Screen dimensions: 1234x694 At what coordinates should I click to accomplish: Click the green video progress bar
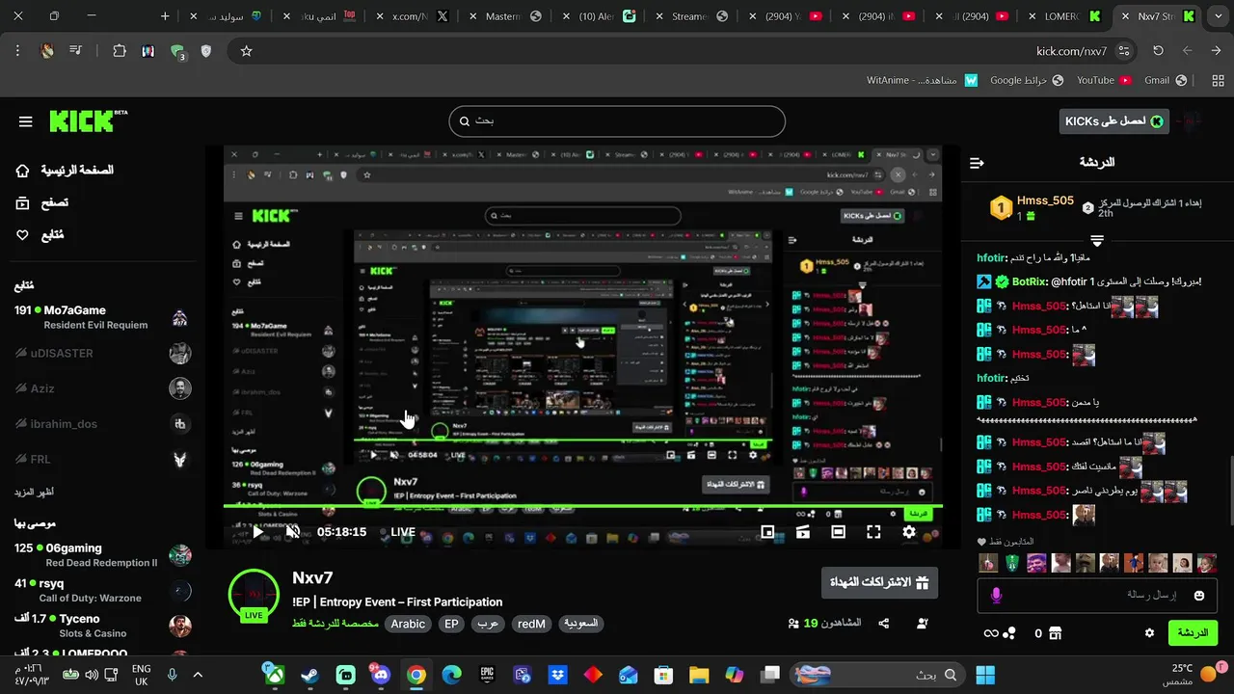(582, 506)
